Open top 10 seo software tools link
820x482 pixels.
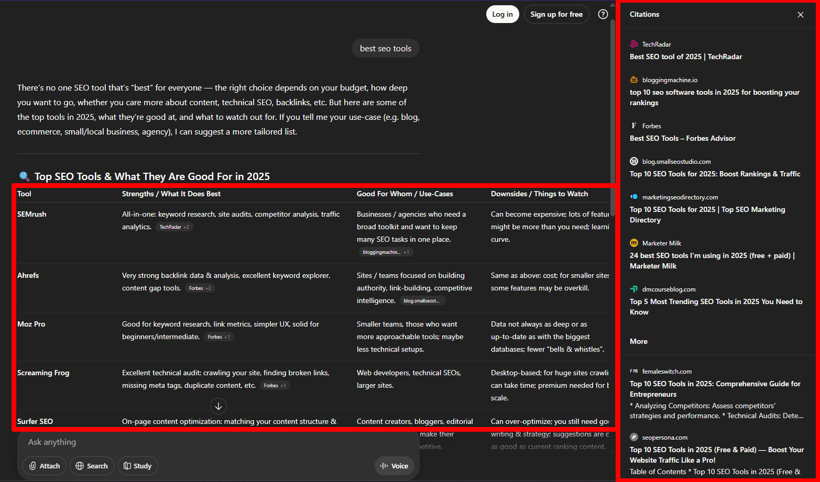click(715, 97)
